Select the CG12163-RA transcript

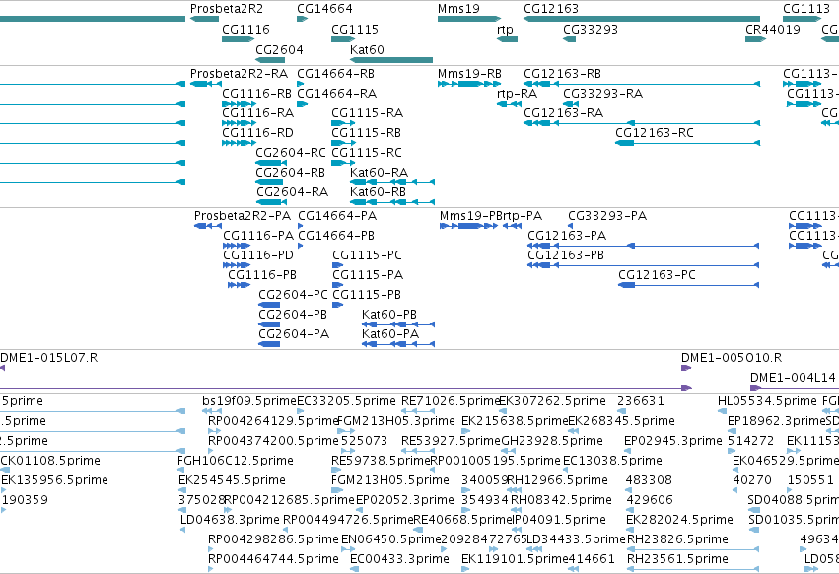point(642,123)
